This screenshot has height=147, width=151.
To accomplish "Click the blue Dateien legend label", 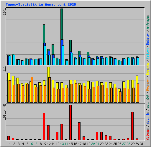I will click(x=148, y=39).
